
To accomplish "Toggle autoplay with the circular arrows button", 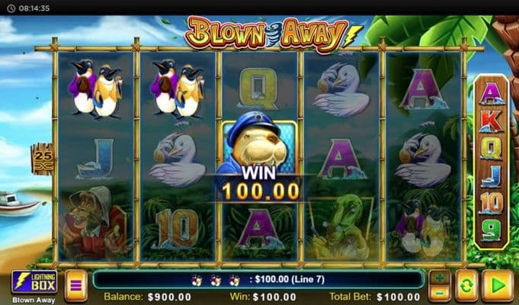I will point(466,285).
